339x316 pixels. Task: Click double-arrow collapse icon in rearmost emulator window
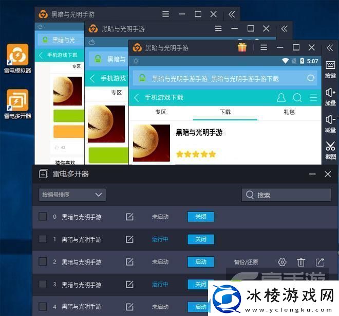tap(232, 14)
